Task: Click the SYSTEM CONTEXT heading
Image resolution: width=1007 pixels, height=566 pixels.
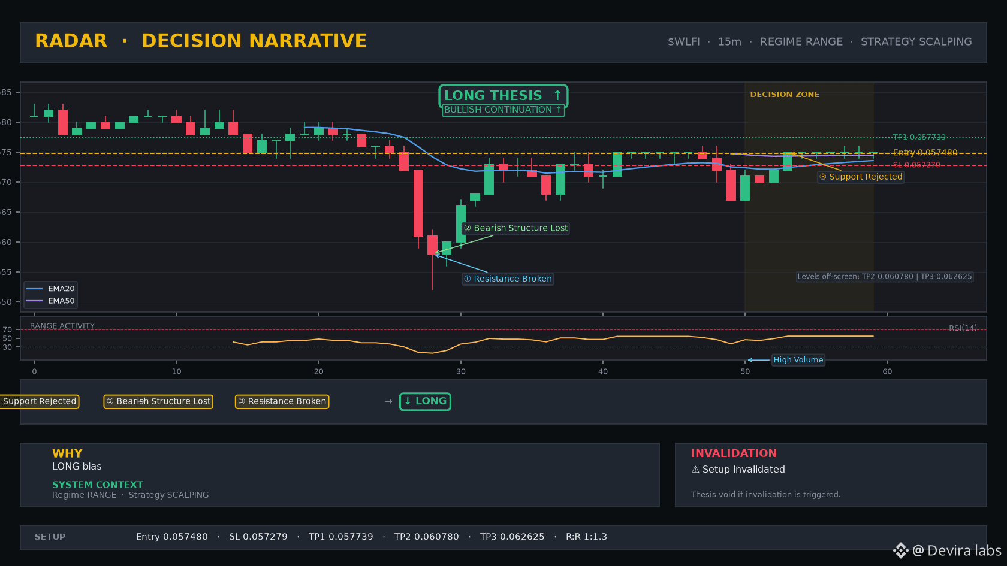Action: coord(98,485)
